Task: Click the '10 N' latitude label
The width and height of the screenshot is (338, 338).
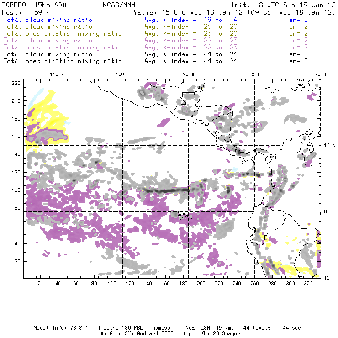Action: [x=330, y=146]
